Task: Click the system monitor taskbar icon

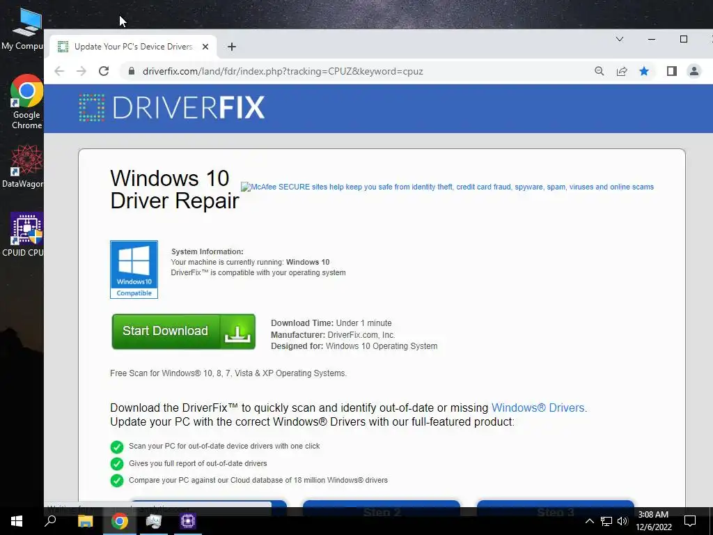Action: point(154,521)
